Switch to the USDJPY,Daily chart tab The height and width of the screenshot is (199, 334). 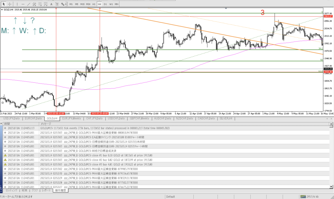coord(11,118)
